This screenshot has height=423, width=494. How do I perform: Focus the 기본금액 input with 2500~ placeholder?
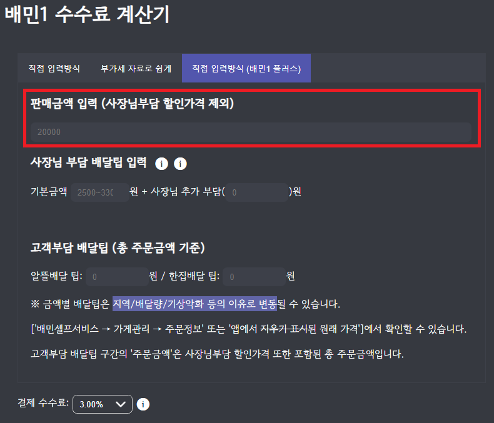click(100, 192)
